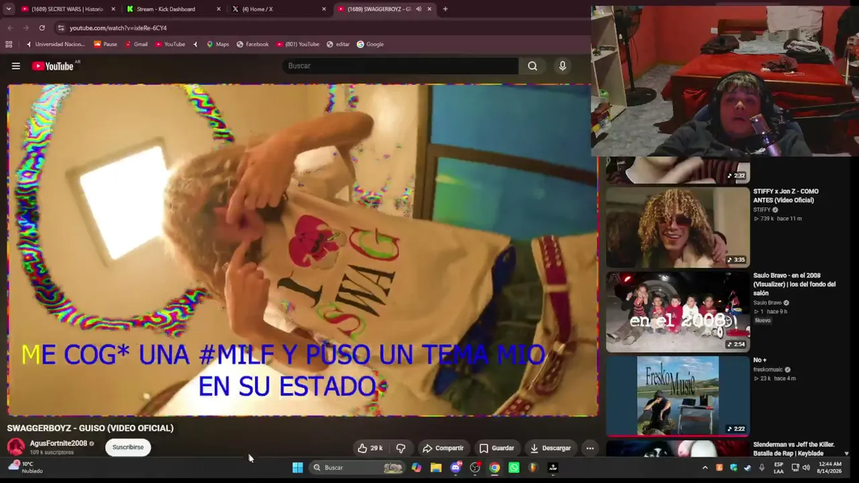859x483 pixels.
Task: Save the video using Guardar
Action: (497, 448)
